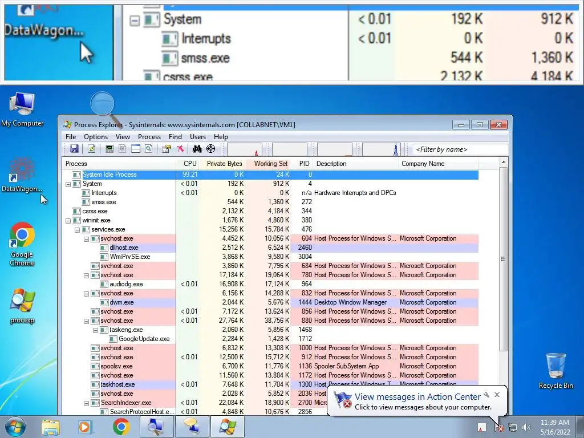584x438 pixels.
Task: Sort by the Process column header
Action: click(119, 164)
